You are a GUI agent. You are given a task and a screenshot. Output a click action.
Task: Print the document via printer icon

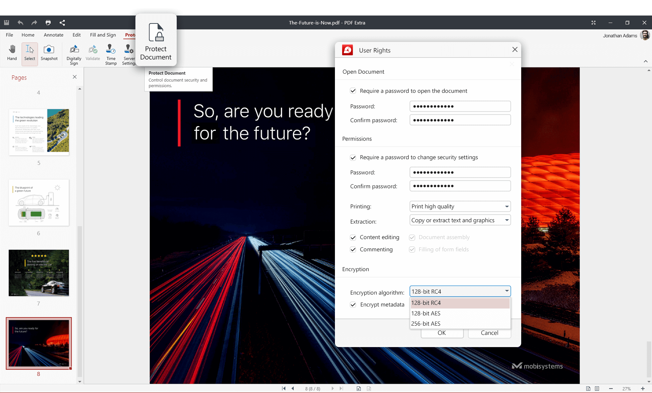tap(48, 22)
